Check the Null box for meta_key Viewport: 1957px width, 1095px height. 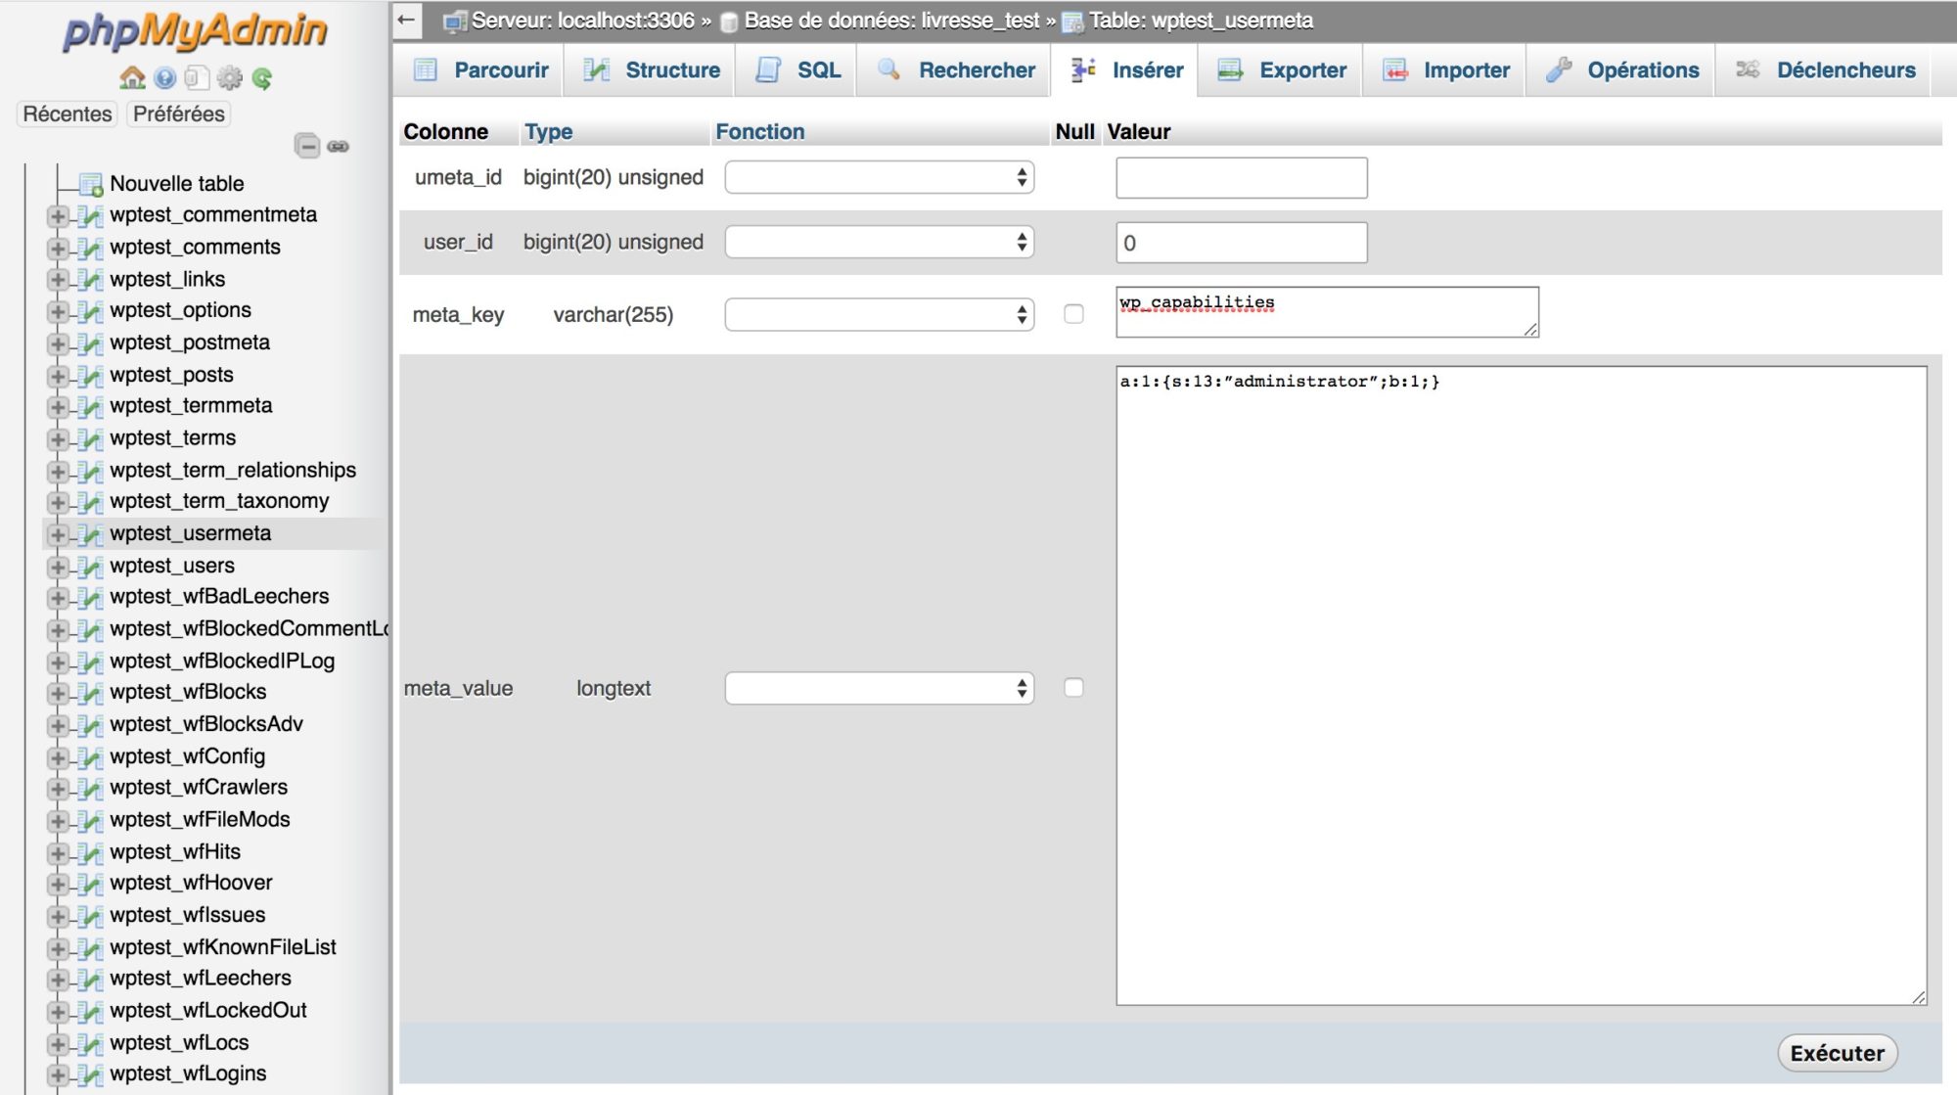pyautogui.click(x=1073, y=314)
